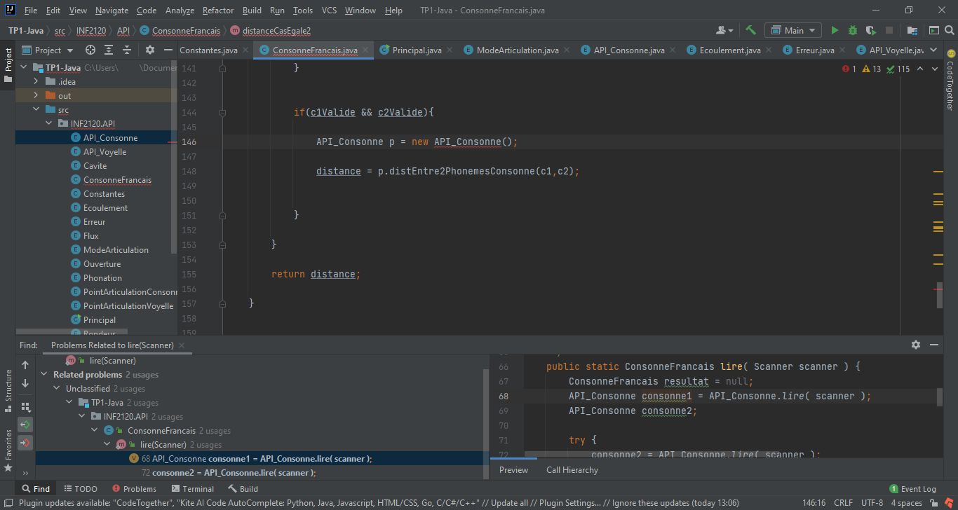Toggle the Problems tool window
Viewport: 958px width, 510px height.
134,488
